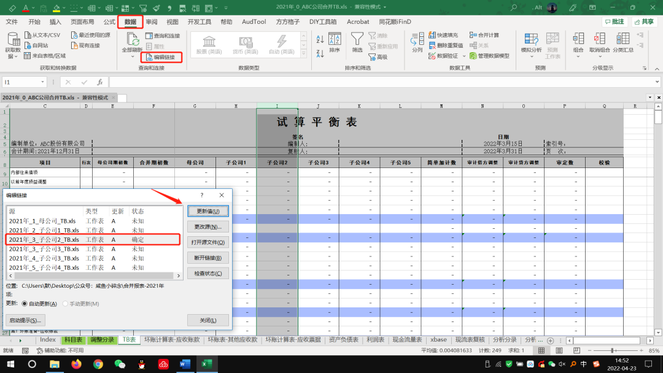
Task: Open the File (文件) menu
Action: (x=12, y=21)
